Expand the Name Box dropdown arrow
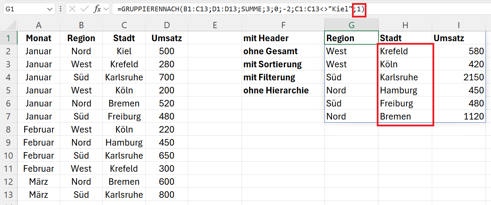The height and width of the screenshot is (205, 491). click(x=50, y=9)
